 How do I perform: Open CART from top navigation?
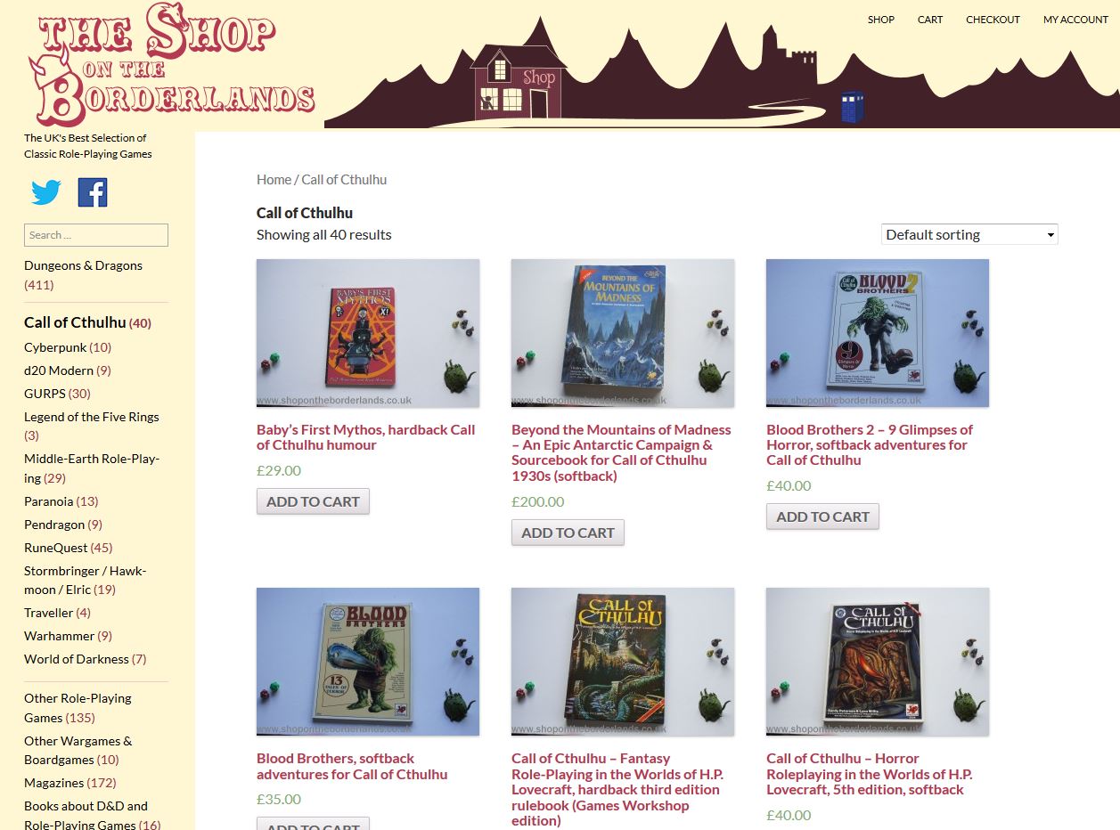[930, 20]
